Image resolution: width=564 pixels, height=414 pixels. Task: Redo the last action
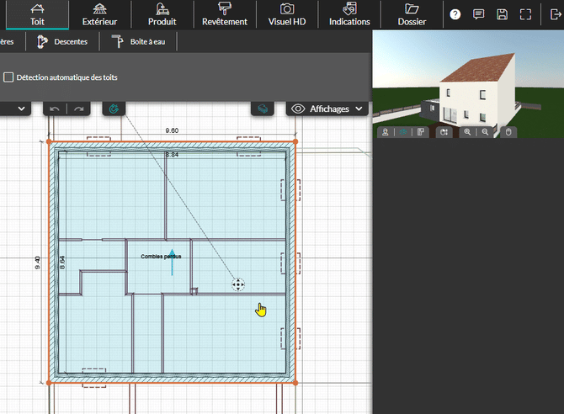(79, 109)
